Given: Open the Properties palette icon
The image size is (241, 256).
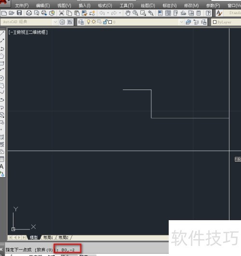Looking at the screenshot, I should (x=161, y=13).
